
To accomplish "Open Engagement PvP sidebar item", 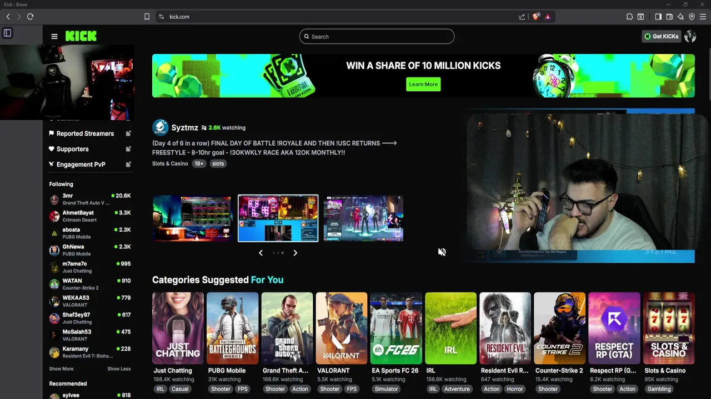I will point(89,165).
